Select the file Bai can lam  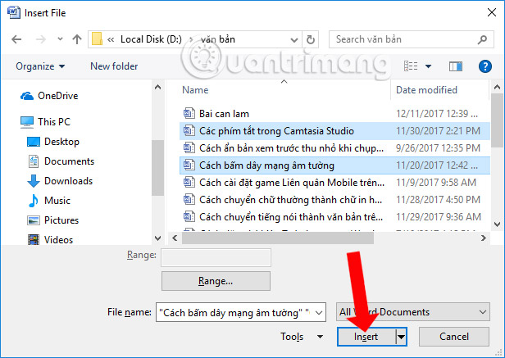pos(334,114)
